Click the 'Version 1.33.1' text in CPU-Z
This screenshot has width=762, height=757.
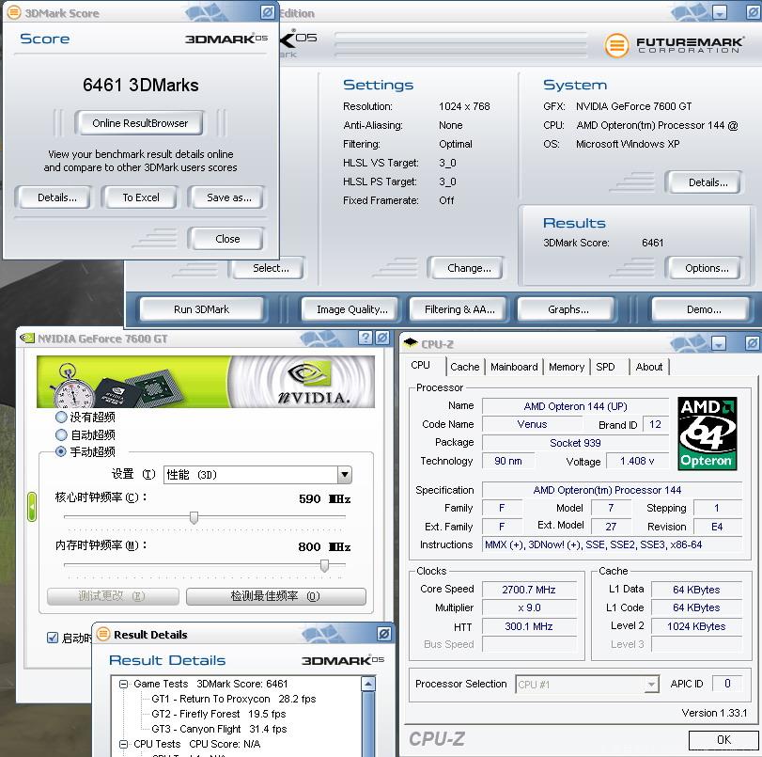714,713
